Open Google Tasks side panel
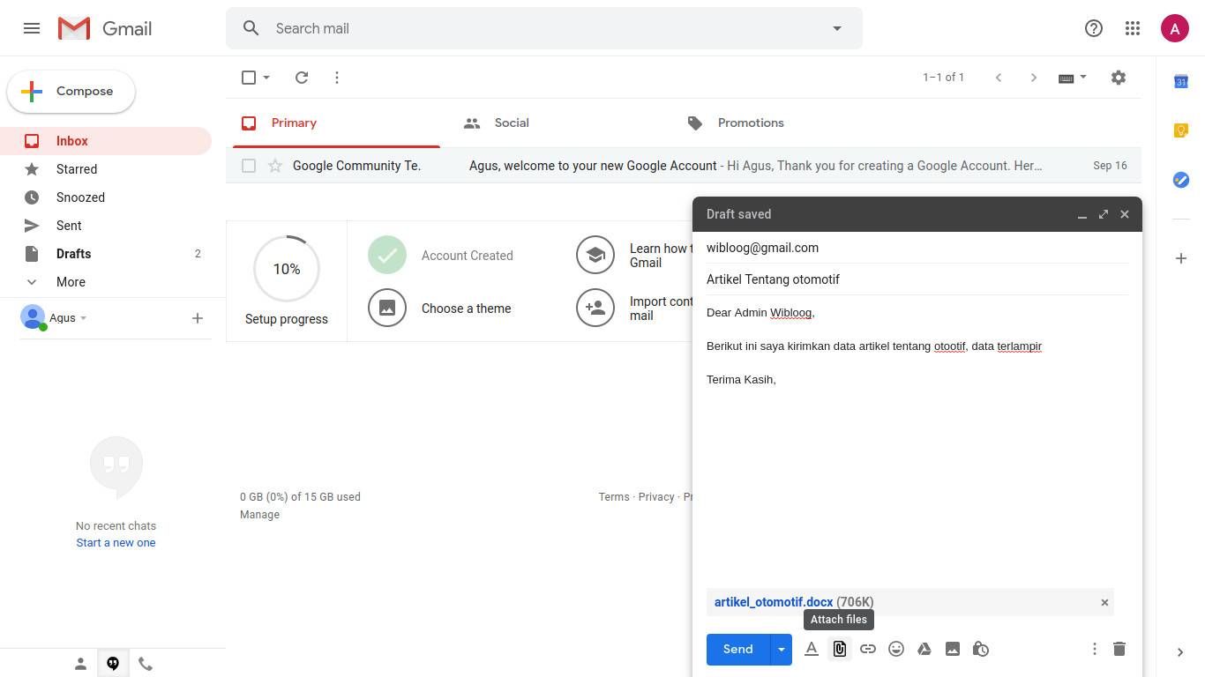Screen dimensions: 1205x677 coord(1181,180)
